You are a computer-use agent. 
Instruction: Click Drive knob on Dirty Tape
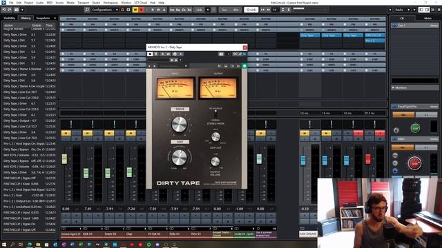coord(180,124)
